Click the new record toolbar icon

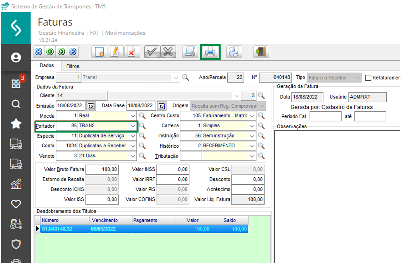coord(99,52)
